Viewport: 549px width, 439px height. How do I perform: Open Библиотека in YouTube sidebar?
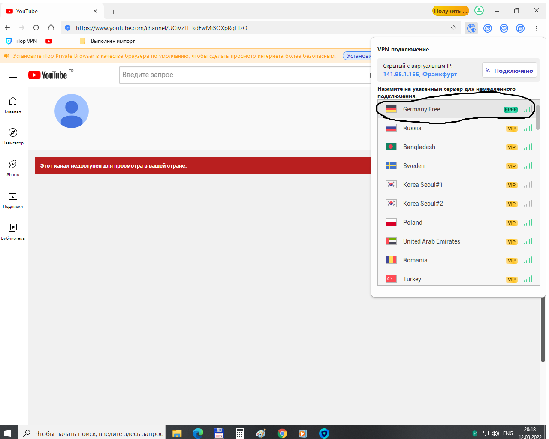(x=13, y=232)
